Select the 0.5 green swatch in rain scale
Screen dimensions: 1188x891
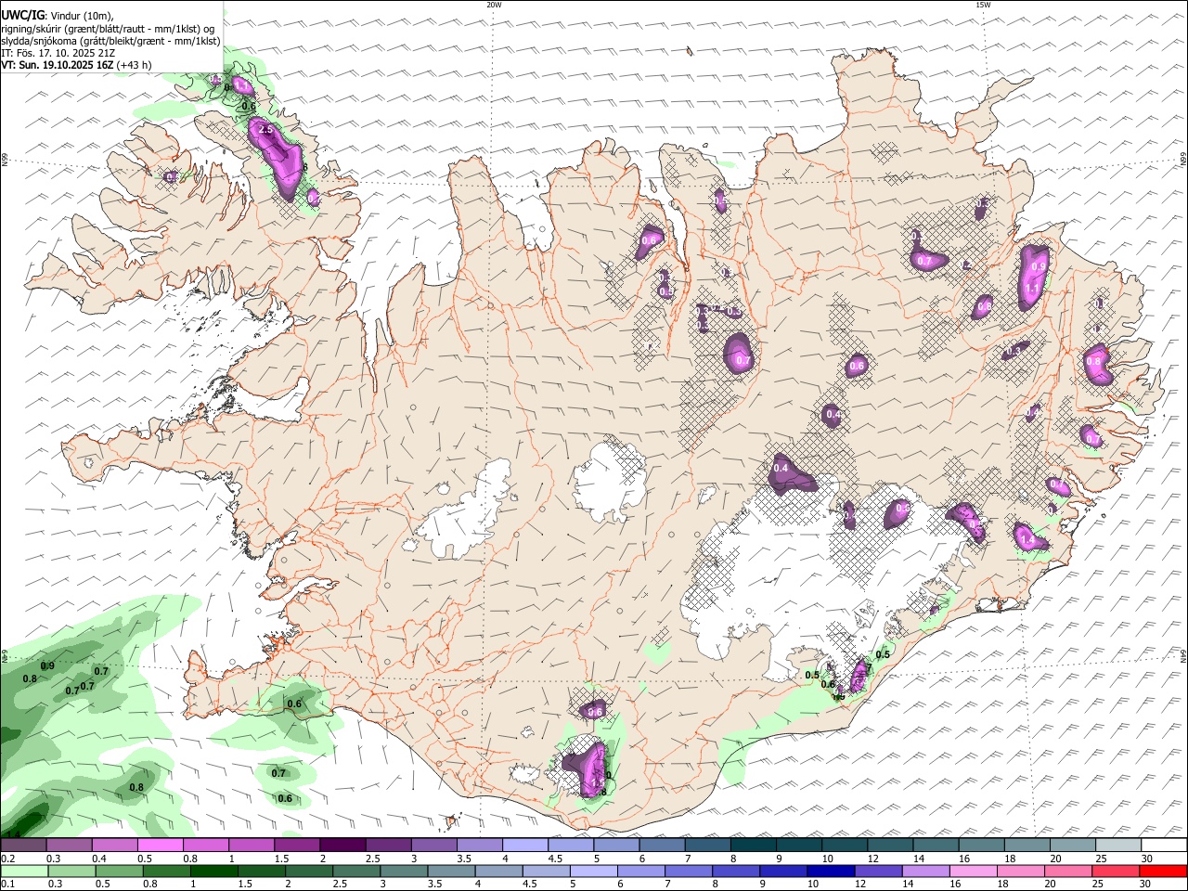pyautogui.click(x=120, y=871)
